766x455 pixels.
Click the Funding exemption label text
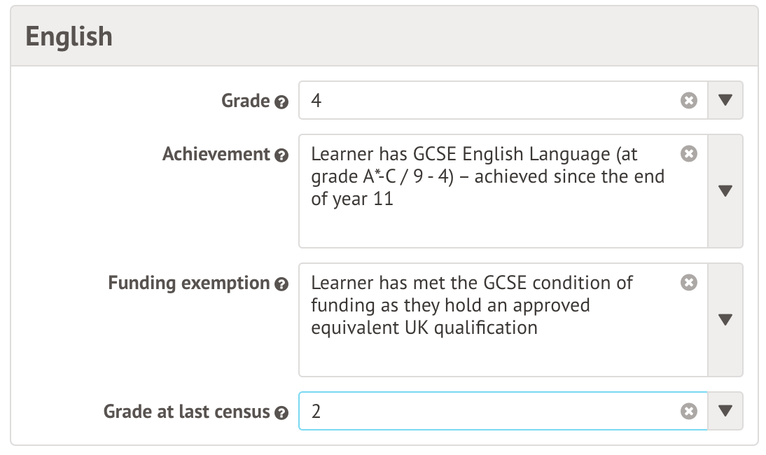[x=188, y=283]
